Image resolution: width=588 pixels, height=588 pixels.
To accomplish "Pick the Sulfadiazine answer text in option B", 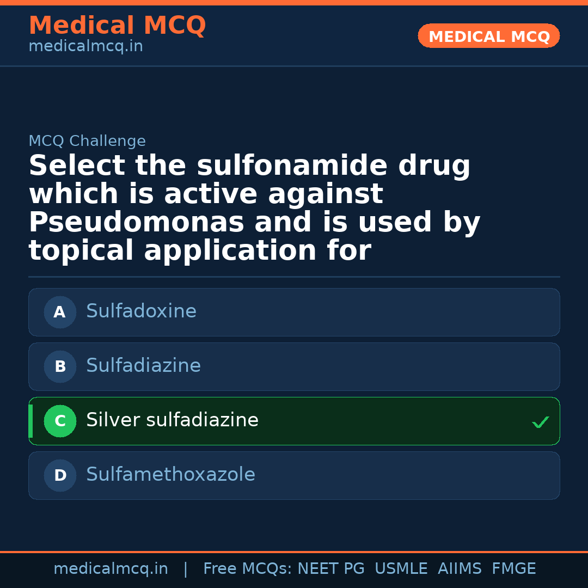I will [x=143, y=366].
